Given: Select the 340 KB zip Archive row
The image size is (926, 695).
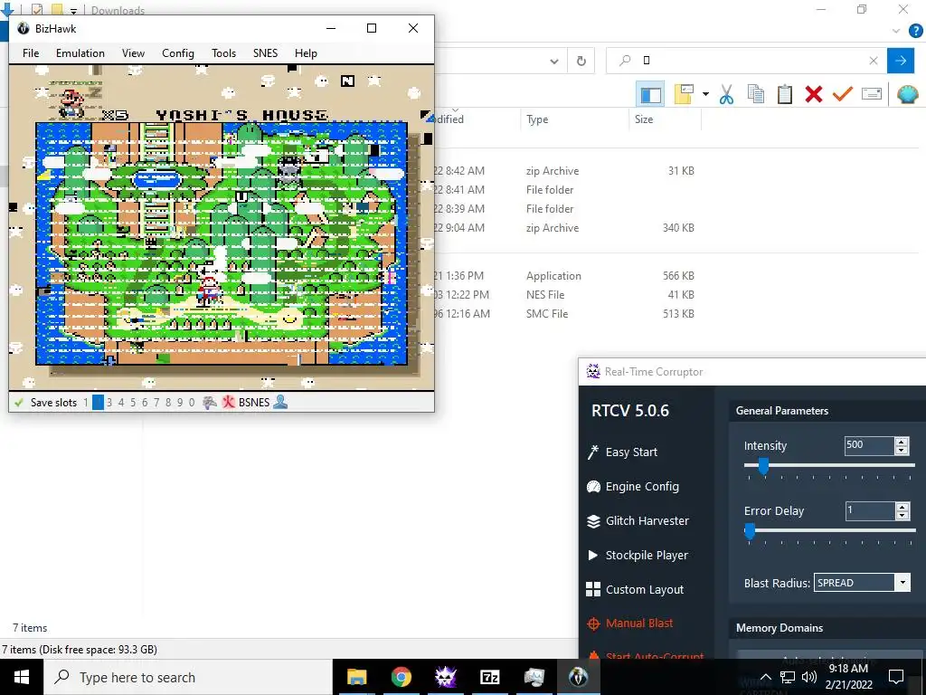Looking at the screenshot, I should click(x=564, y=227).
